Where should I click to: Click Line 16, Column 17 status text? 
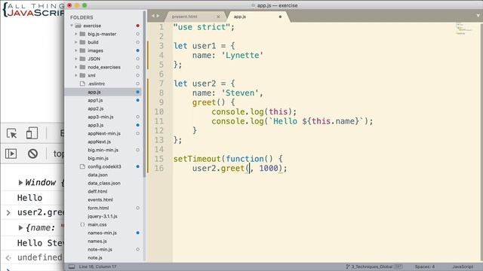(97, 266)
